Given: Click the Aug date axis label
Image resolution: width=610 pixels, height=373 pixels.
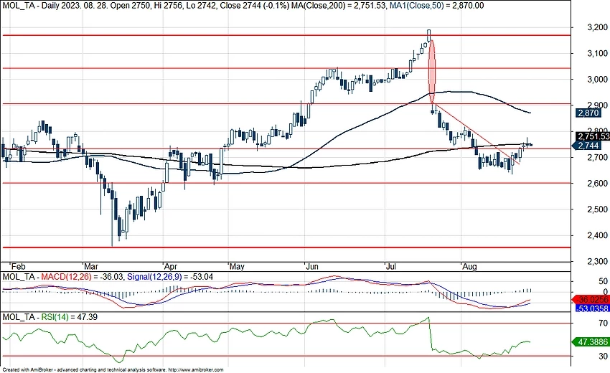Looking at the screenshot, I should [x=469, y=267].
